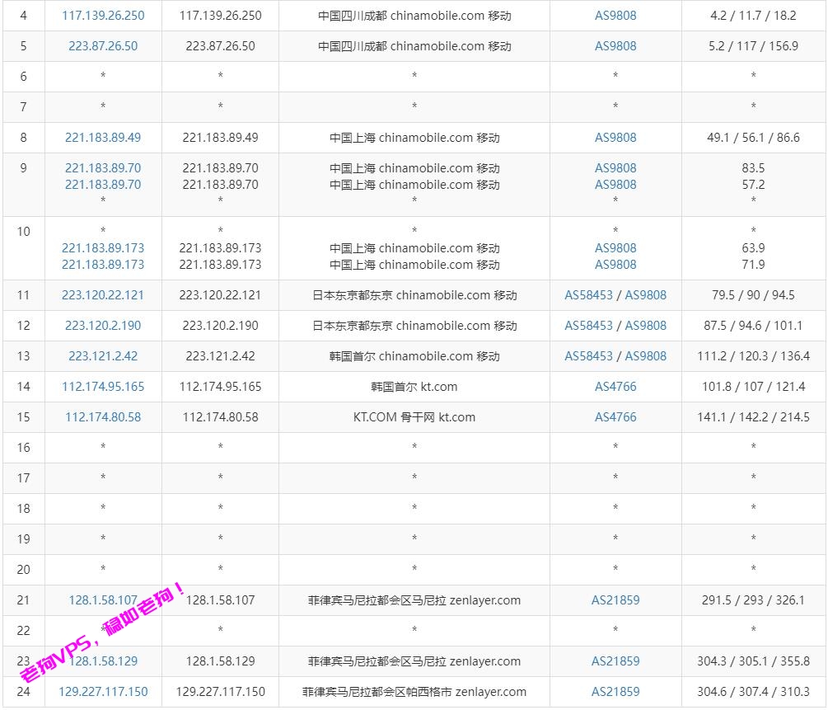Click the latency value "304.3 / 305.1 / 355.8"
The height and width of the screenshot is (710, 828).
click(x=754, y=661)
